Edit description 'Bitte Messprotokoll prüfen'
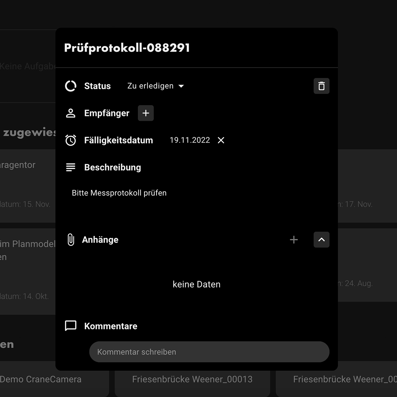Image resolution: width=397 pixels, height=397 pixels. (x=119, y=193)
